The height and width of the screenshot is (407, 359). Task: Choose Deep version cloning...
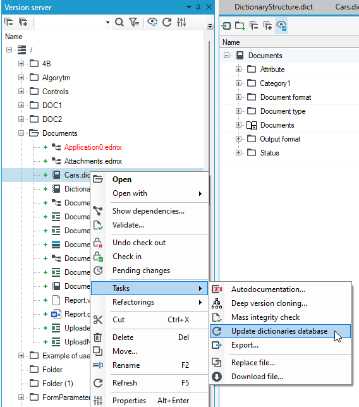tap(281, 303)
